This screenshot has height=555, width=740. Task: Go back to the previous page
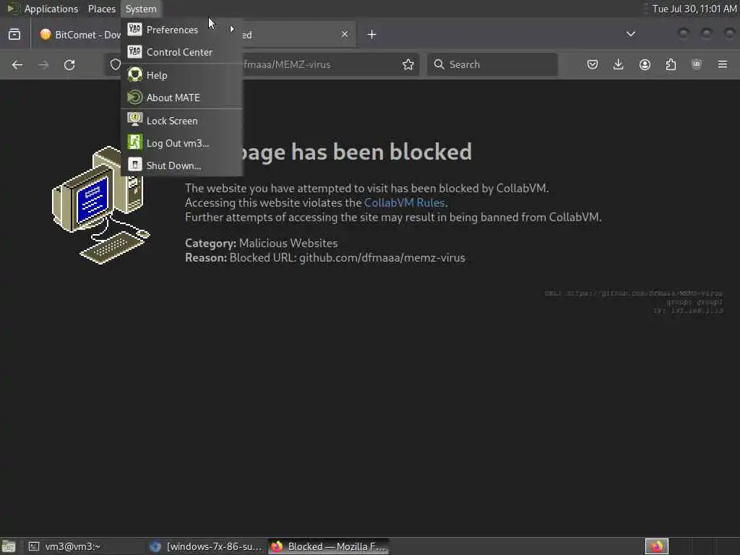[x=17, y=64]
